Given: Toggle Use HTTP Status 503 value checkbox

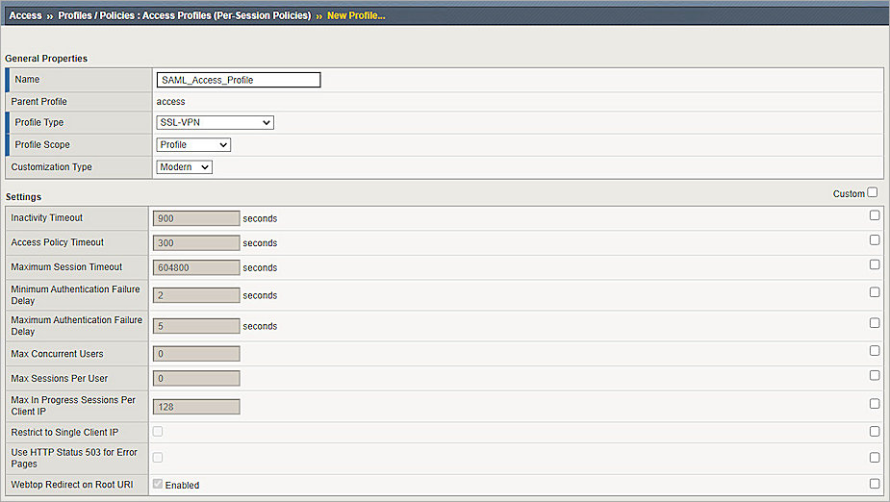Looking at the screenshot, I should point(158,457).
